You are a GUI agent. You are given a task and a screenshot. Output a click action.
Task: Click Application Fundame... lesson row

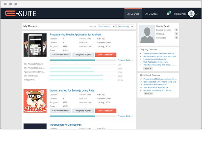coord(73,72)
